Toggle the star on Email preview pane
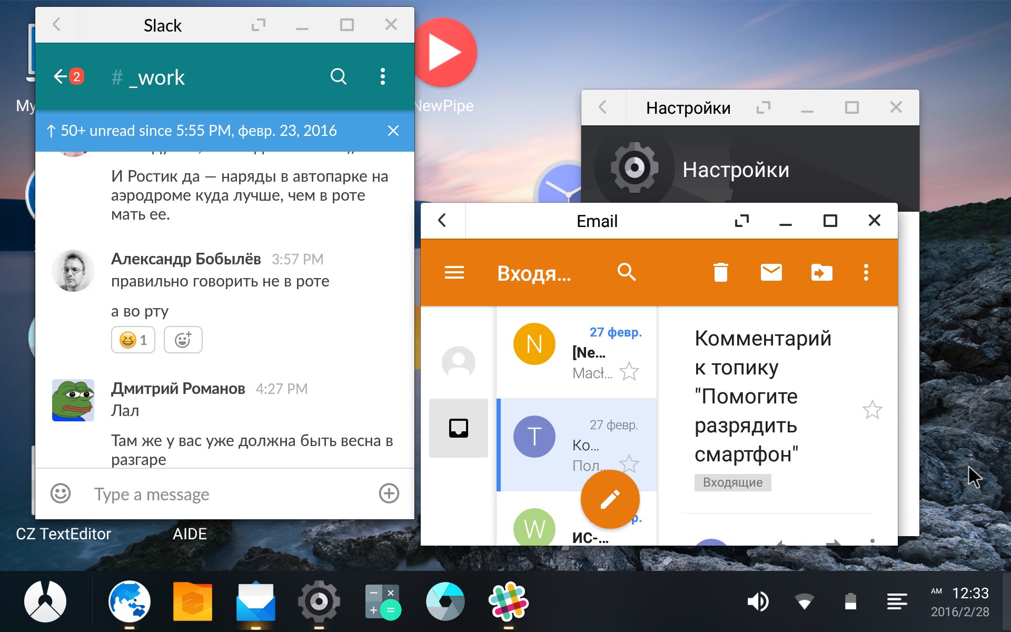 tap(873, 409)
